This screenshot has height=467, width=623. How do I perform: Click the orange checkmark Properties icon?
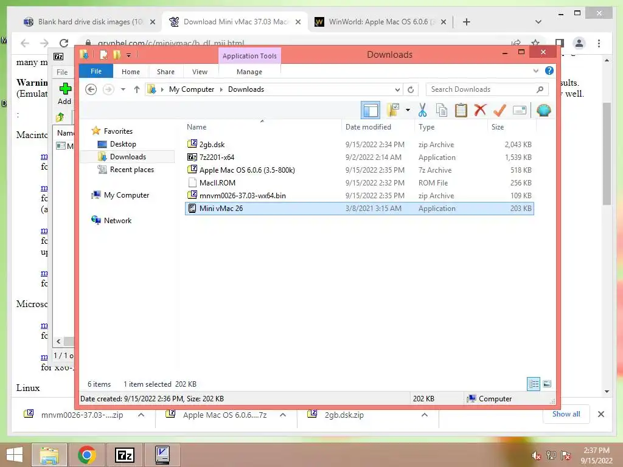coord(499,110)
